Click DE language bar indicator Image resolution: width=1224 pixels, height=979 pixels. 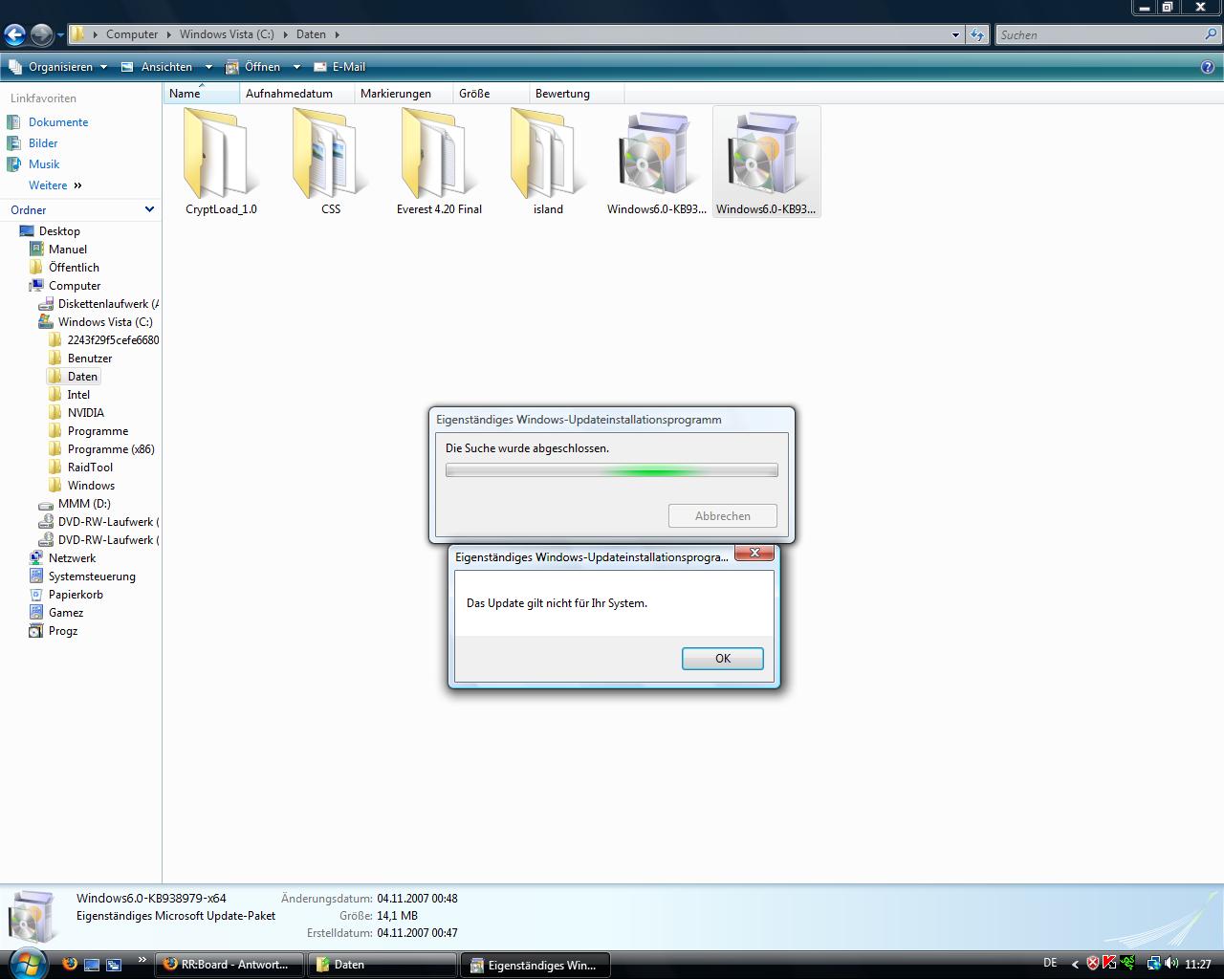(x=1050, y=963)
